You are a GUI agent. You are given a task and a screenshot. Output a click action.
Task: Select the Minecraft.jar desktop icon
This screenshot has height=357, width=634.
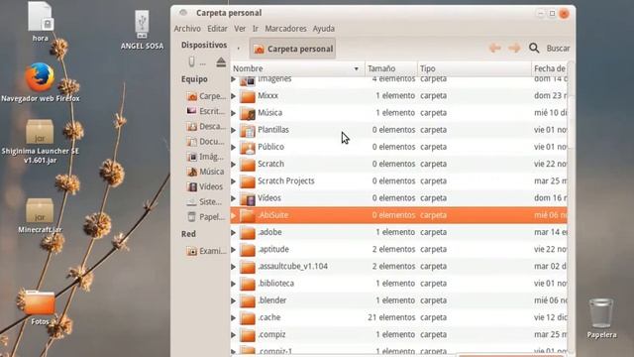coord(40,210)
